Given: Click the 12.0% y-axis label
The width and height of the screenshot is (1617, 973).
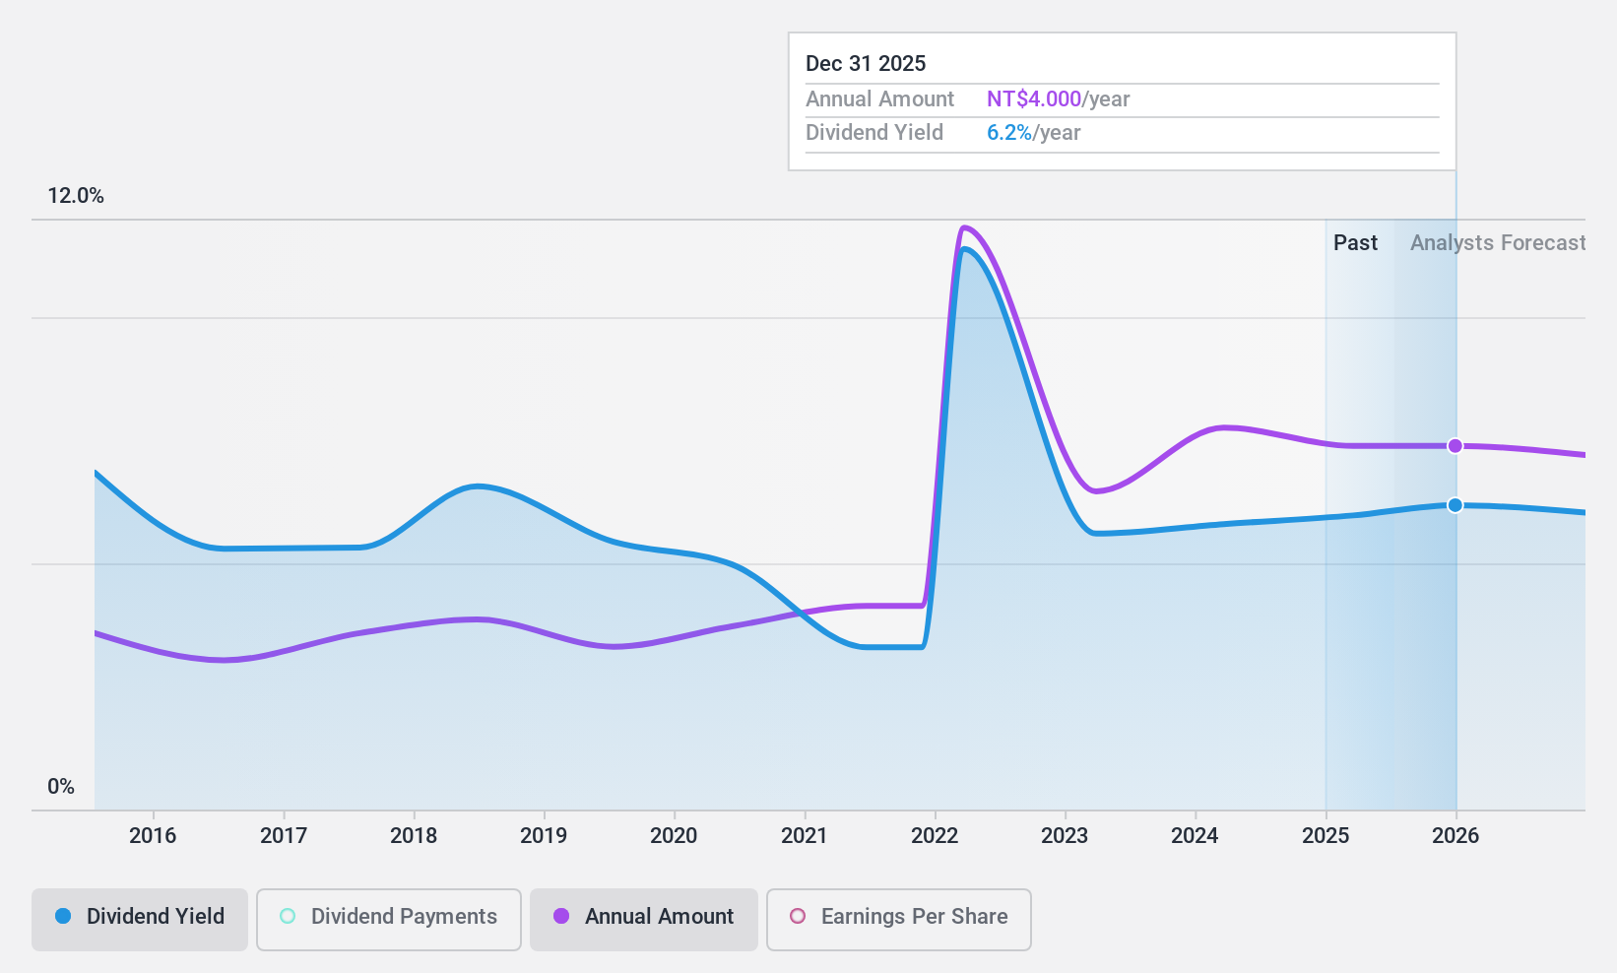Looking at the screenshot, I should click(76, 196).
